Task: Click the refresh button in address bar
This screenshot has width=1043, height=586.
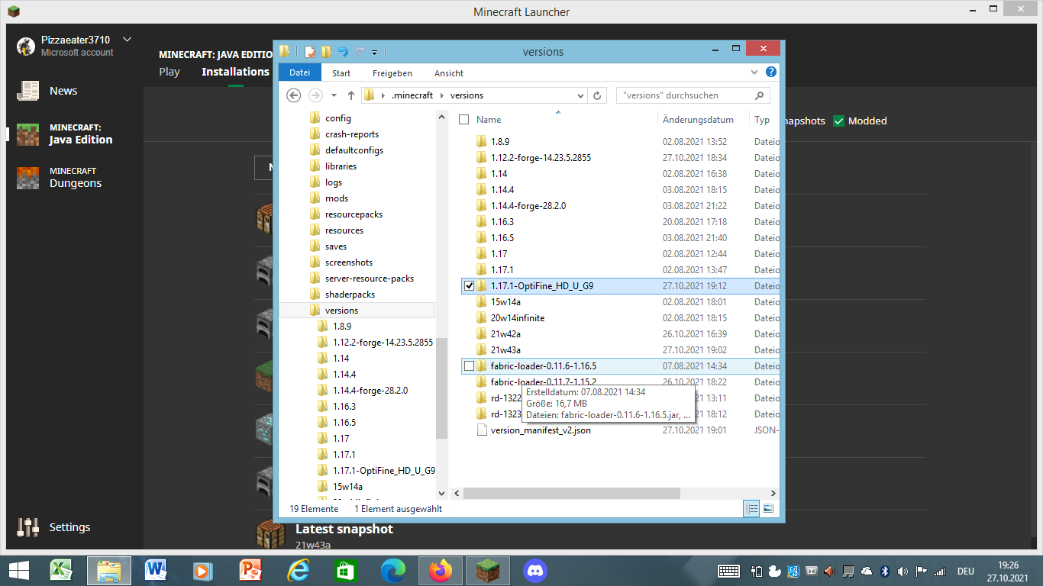Action: (x=598, y=95)
